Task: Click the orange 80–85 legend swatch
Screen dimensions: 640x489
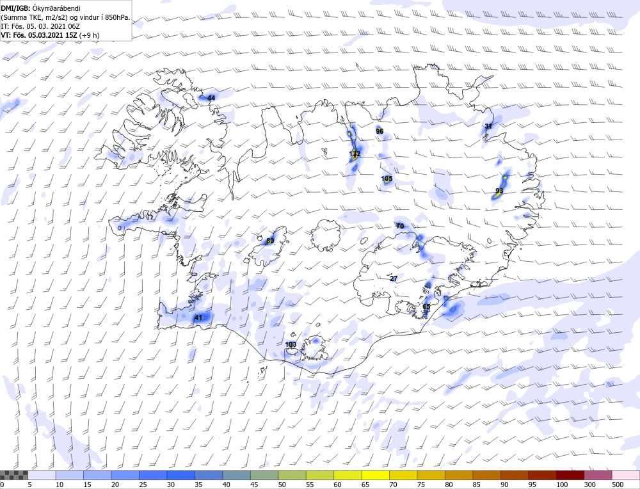Action: coord(458,475)
